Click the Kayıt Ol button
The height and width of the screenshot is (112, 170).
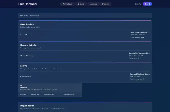(x=147, y=4)
